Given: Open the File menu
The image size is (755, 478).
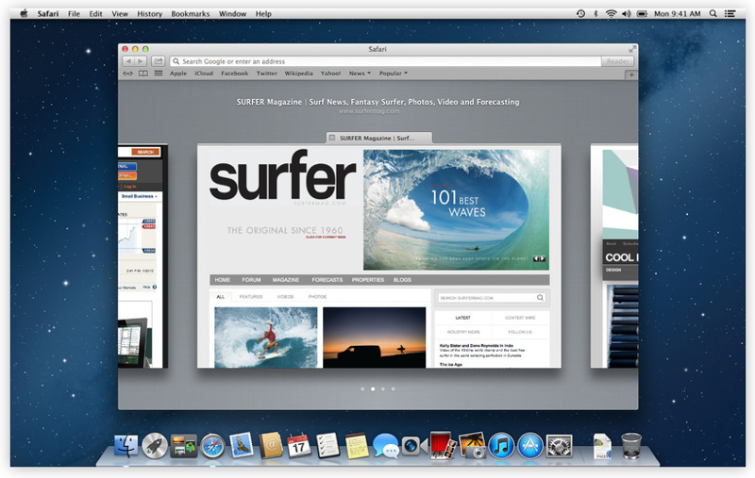Looking at the screenshot, I should pos(74,13).
